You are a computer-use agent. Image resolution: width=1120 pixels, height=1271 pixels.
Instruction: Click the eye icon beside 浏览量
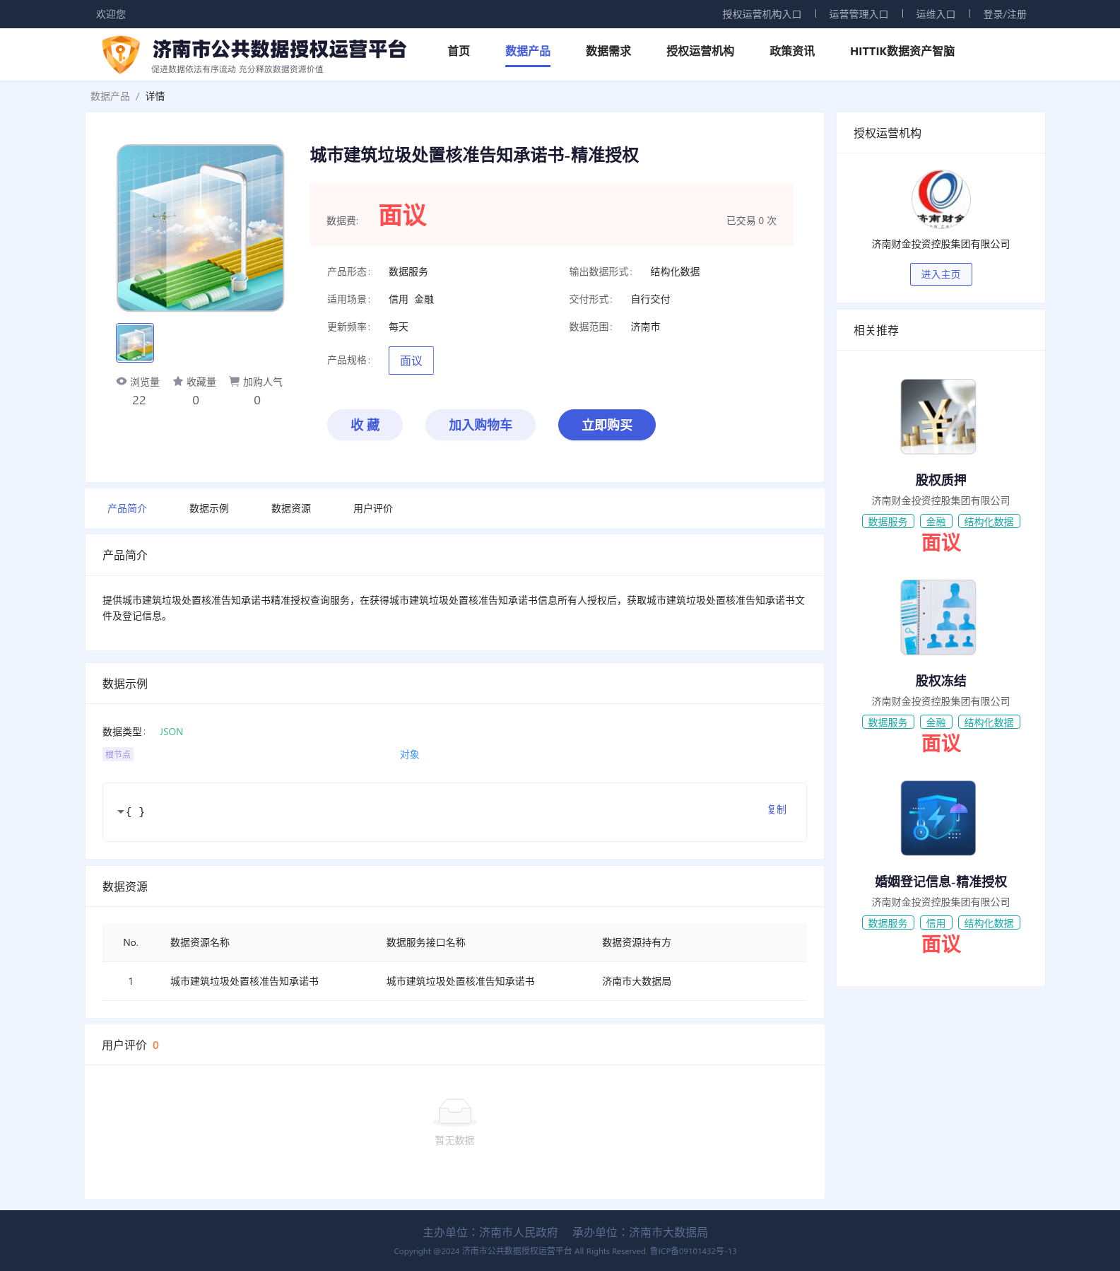point(122,381)
